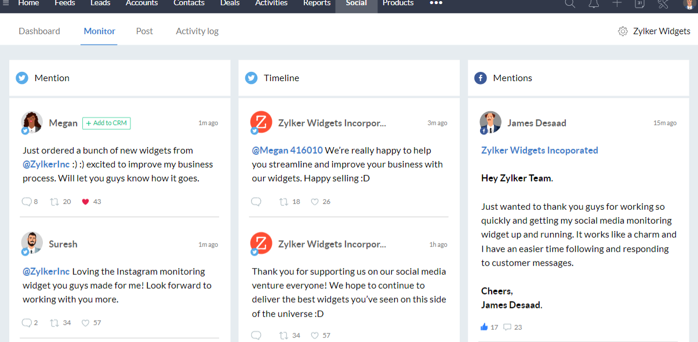Screen dimensions: 698x342
Task: Like the 'Thank you for supporting' tweet
Action: click(x=315, y=336)
